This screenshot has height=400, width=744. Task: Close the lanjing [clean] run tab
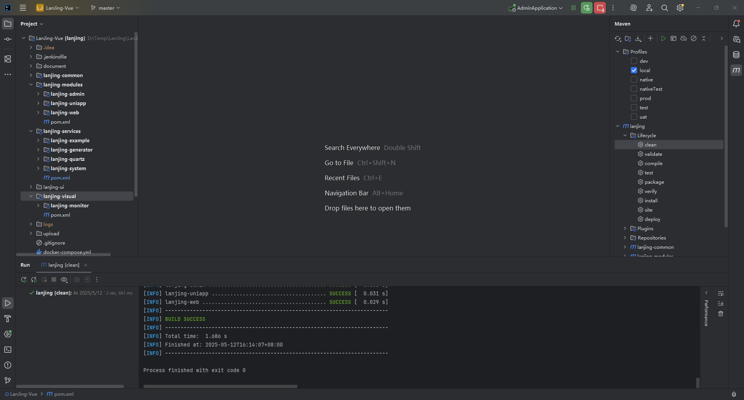tap(86, 265)
